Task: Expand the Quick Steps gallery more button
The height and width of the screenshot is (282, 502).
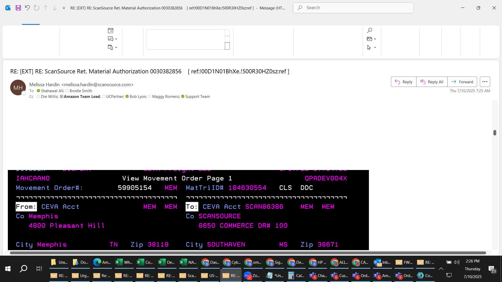Action: 227,46
